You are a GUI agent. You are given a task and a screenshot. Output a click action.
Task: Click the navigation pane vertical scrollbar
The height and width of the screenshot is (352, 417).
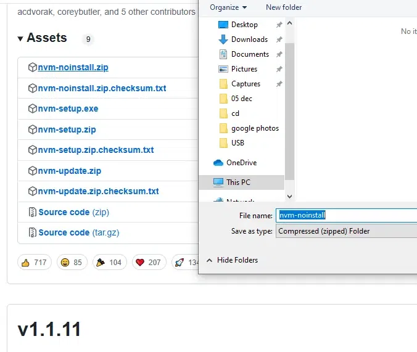(x=290, y=111)
